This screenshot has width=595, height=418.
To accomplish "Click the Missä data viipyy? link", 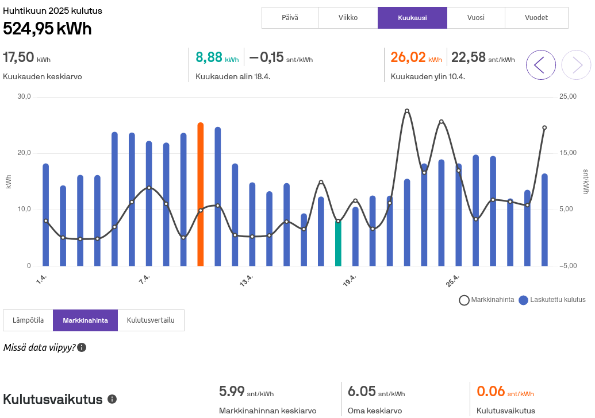I will (x=39, y=347).
